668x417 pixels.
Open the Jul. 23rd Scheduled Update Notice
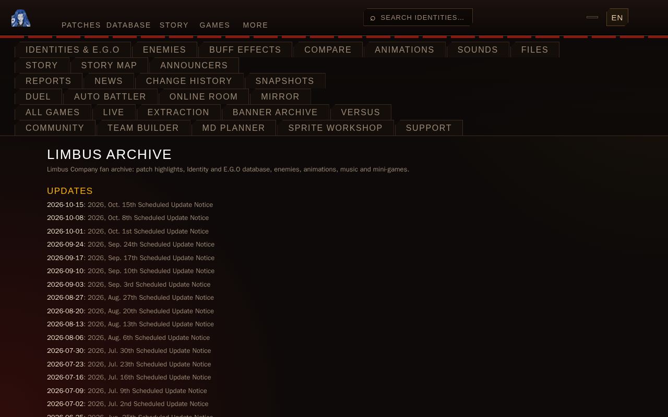pyautogui.click(x=149, y=364)
